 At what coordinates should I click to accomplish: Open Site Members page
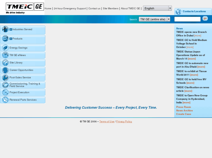111,8
